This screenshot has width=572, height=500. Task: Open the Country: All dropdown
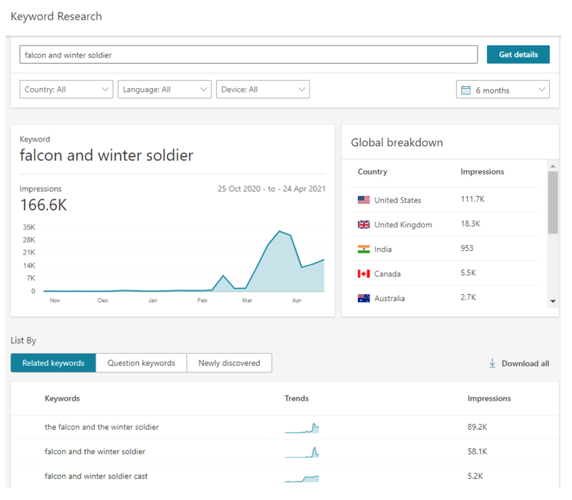tap(66, 89)
